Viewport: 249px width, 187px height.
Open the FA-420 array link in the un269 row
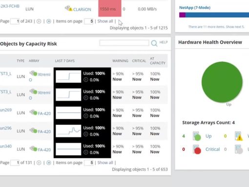click(x=44, y=114)
